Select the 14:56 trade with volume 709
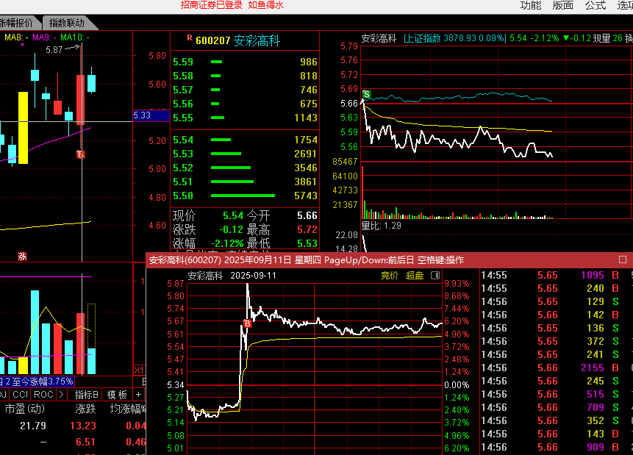The image size is (633, 455). tap(551, 408)
